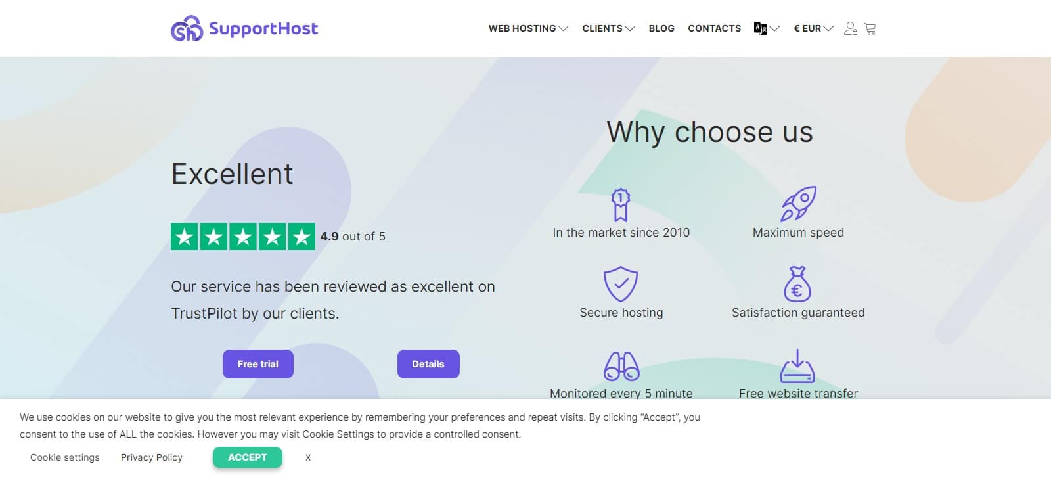1051x481 pixels.
Task: Dismiss the cookie banner with X
Action: click(x=308, y=457)
